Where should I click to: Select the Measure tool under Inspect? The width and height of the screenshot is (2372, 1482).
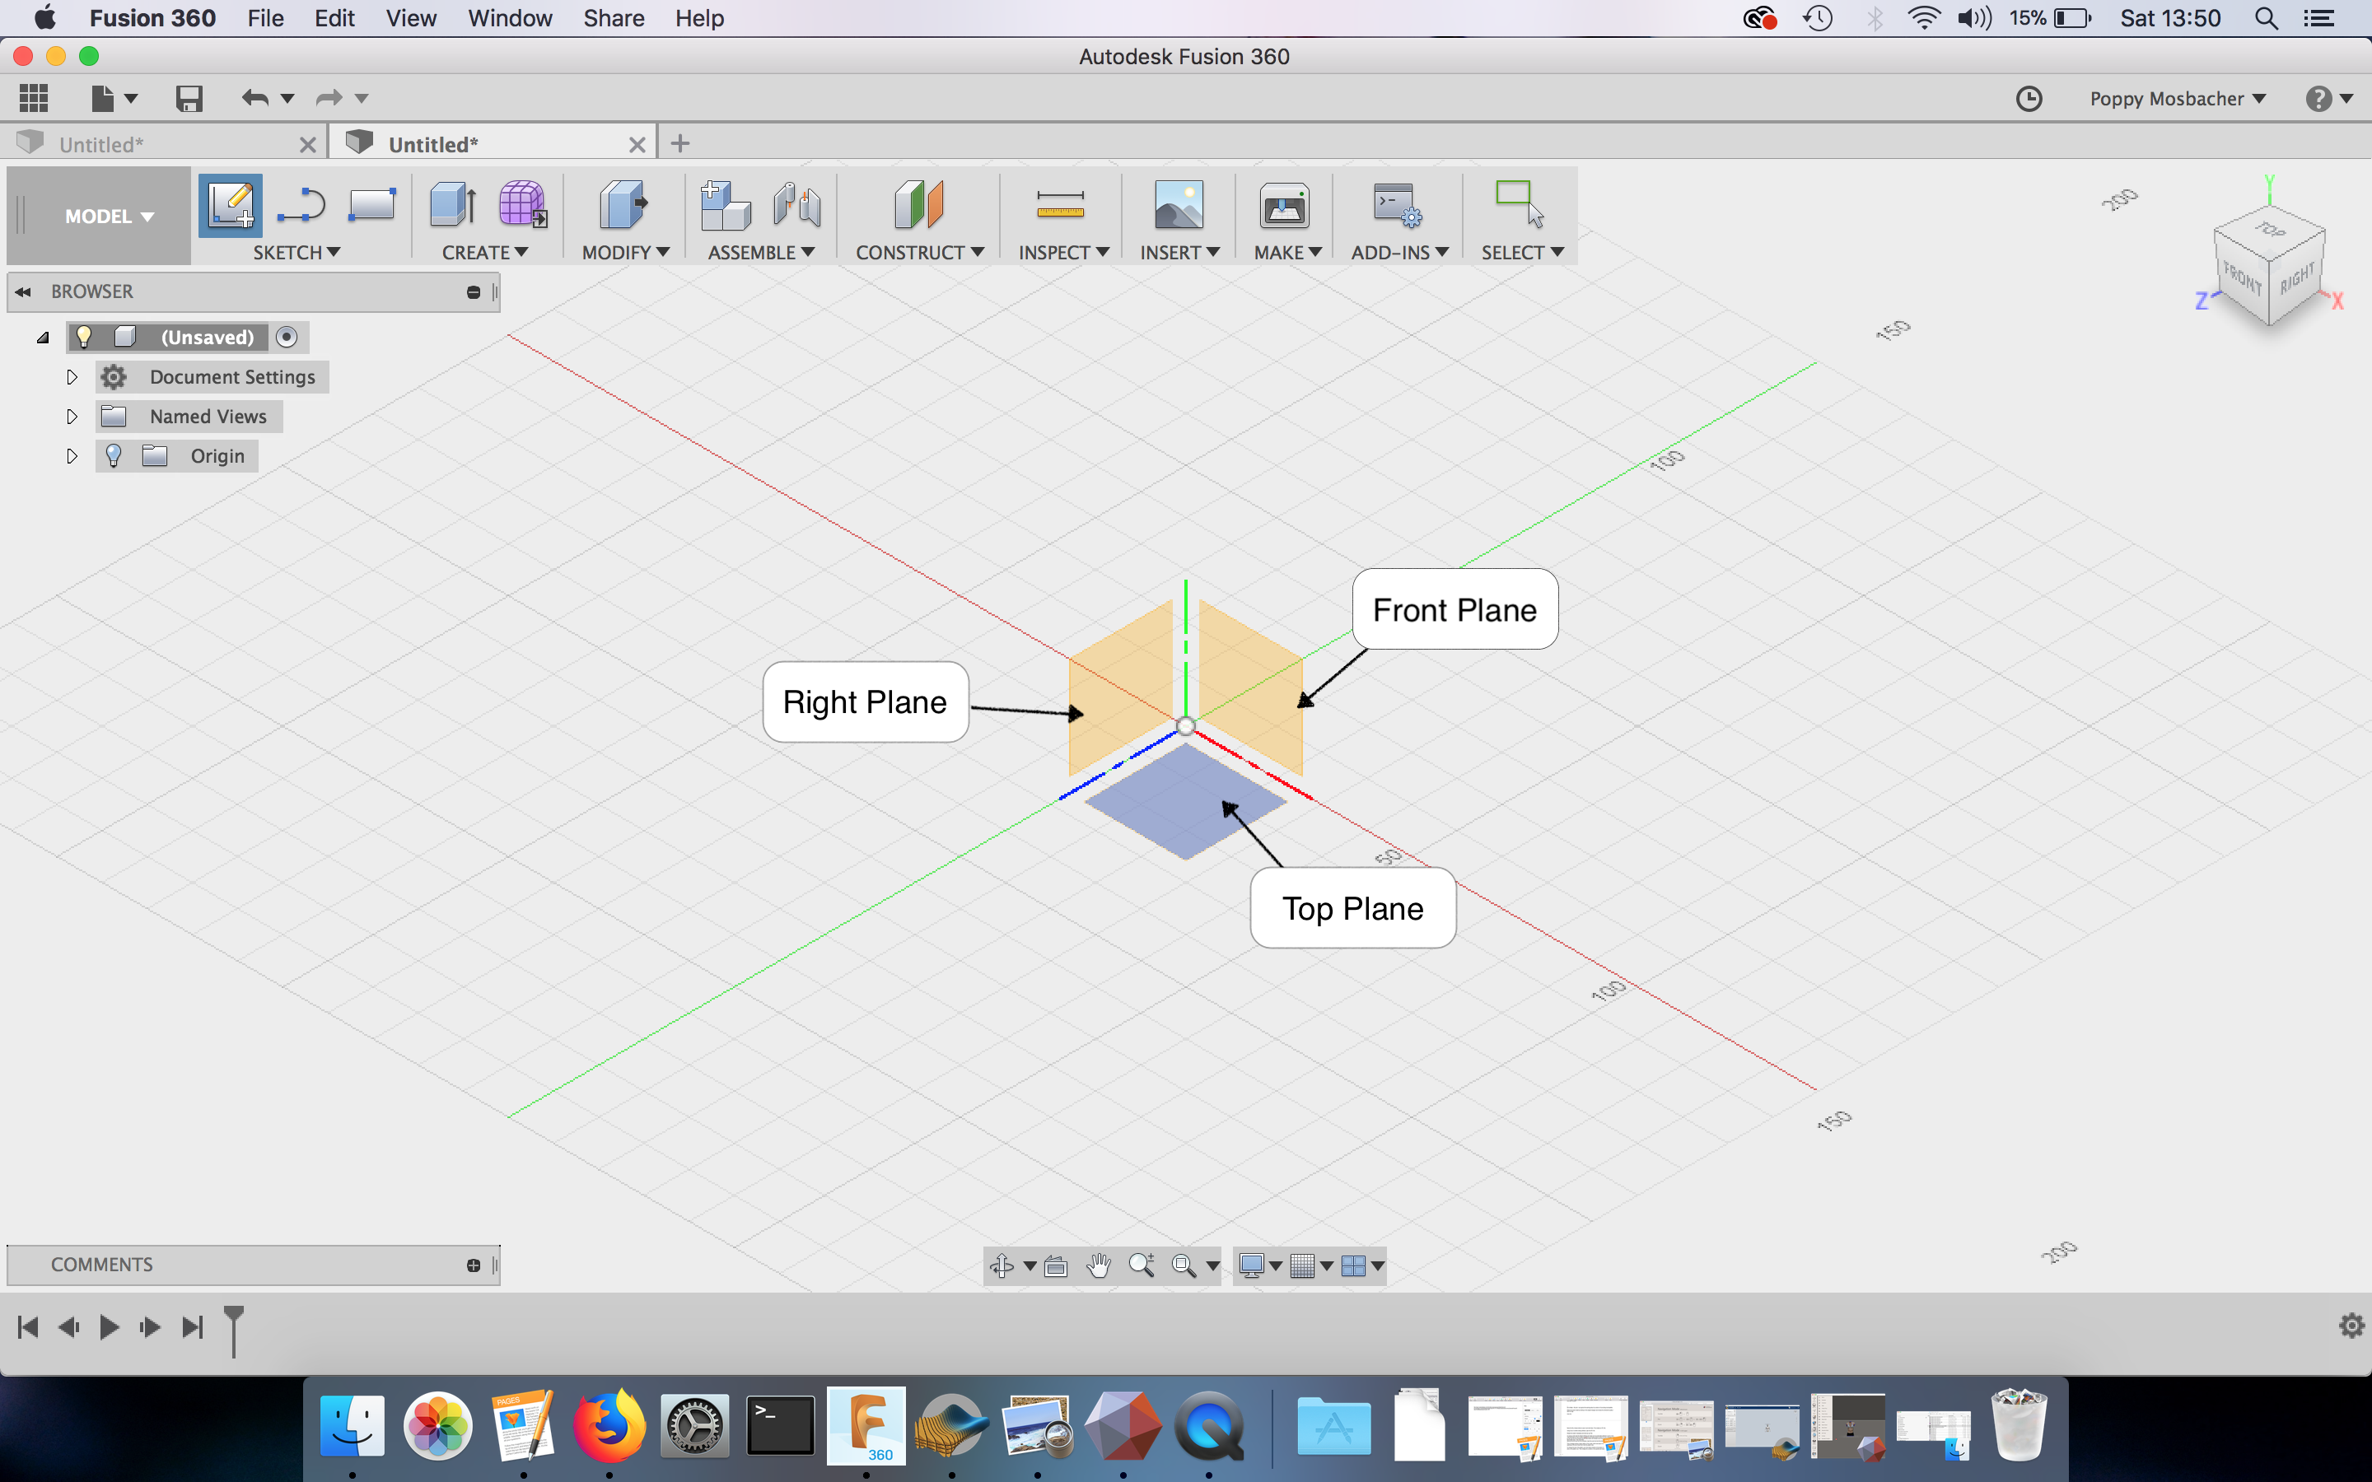click(x=1061, y=207)
